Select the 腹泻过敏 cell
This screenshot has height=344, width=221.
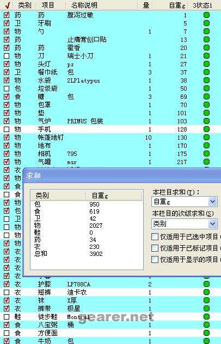pyautogui.click(x=80, y=15)
